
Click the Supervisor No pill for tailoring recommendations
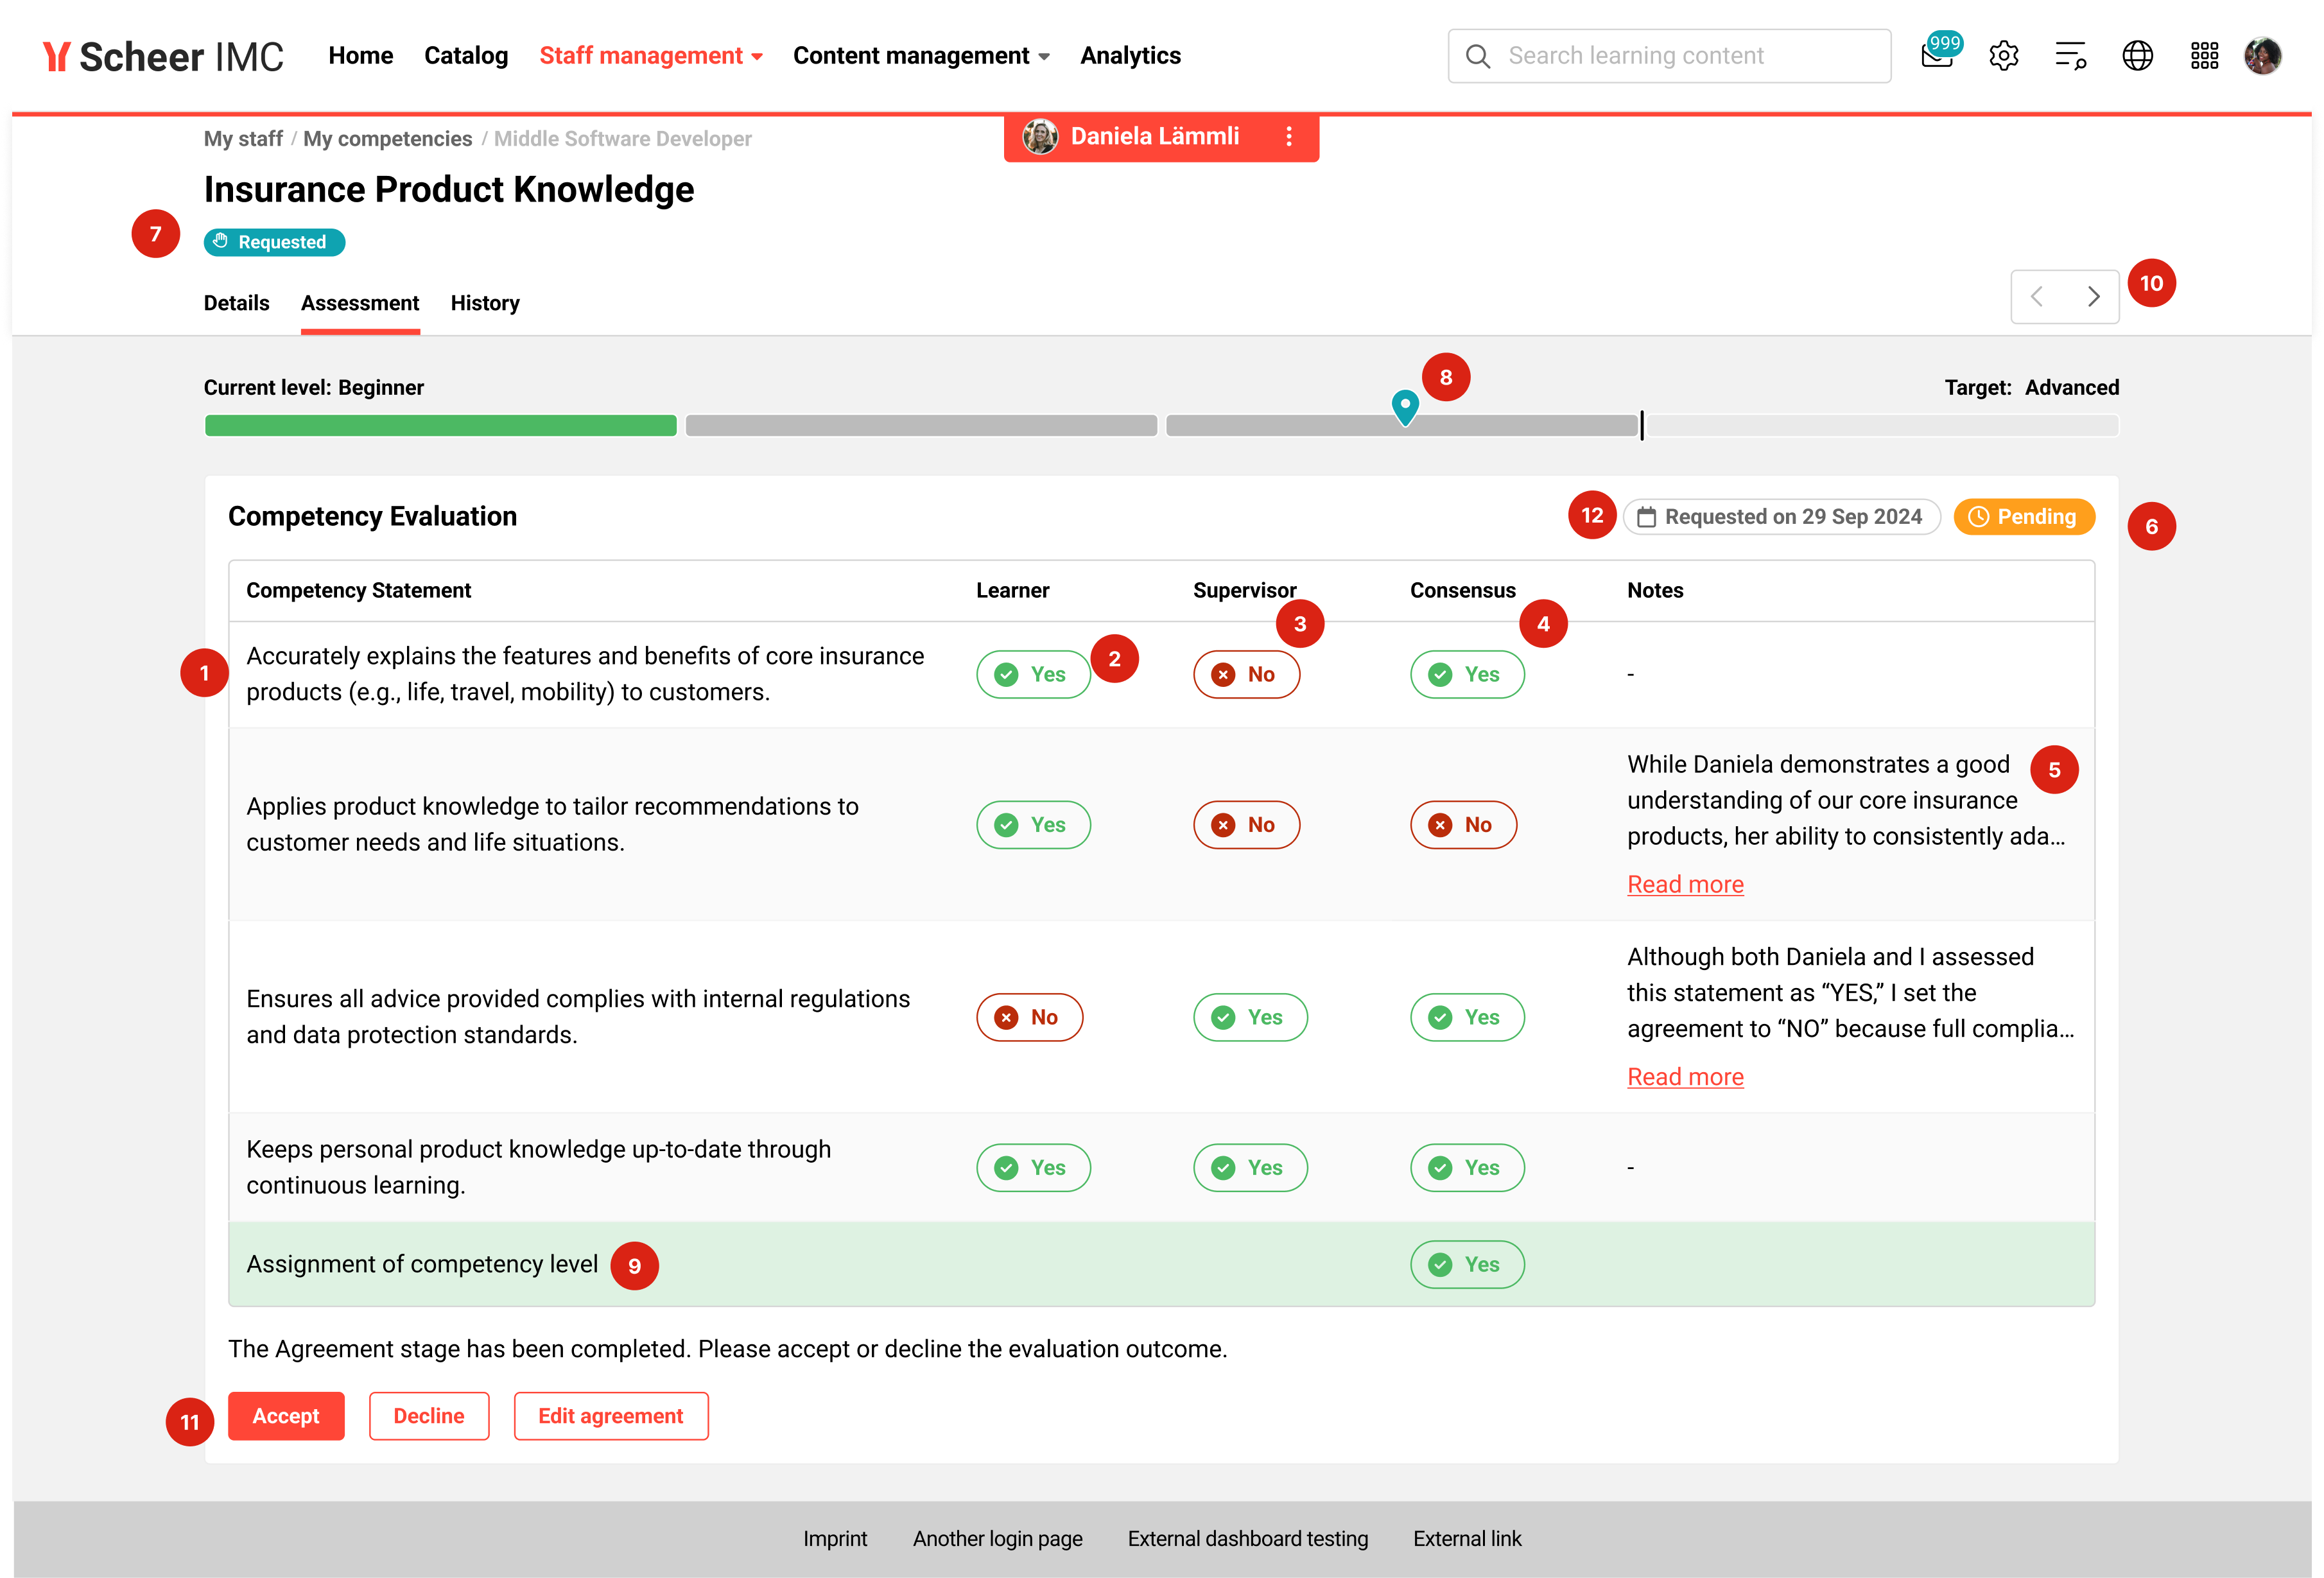click(x=1246, y=825)
